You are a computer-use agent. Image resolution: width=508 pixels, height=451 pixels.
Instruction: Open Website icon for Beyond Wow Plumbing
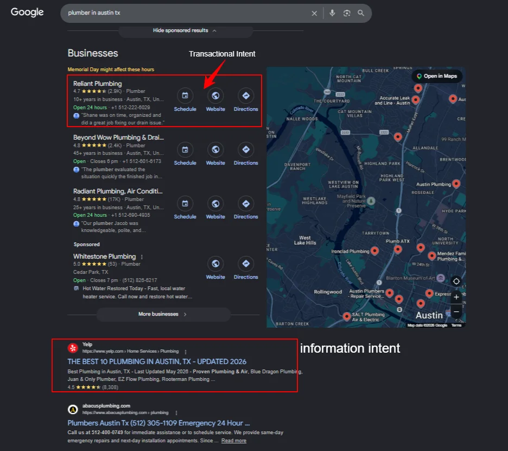point(215,149)
